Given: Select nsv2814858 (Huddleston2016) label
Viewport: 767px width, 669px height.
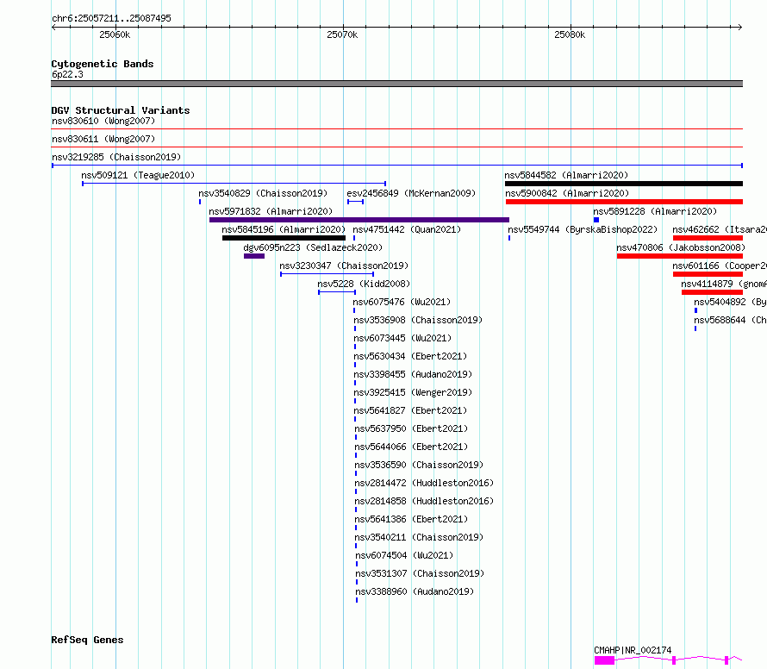Looking at the screenshot, I should pos(424,501).
